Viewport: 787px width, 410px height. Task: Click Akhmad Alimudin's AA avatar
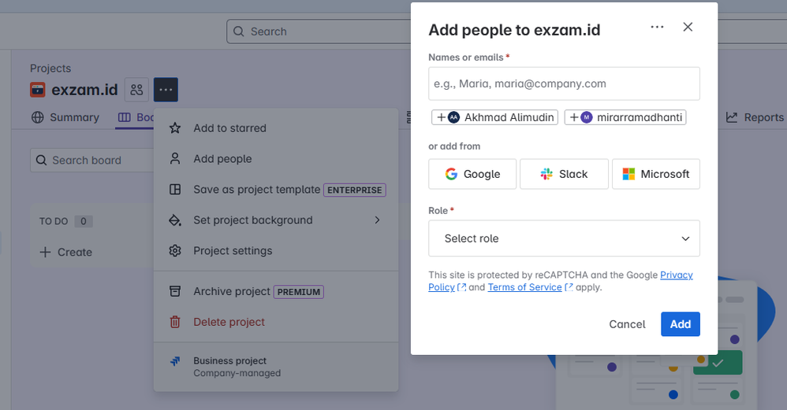click(x=453, y=117)
